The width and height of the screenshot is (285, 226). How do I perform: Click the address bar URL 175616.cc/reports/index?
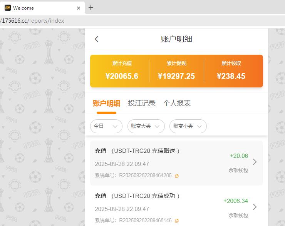pos(32,21)
